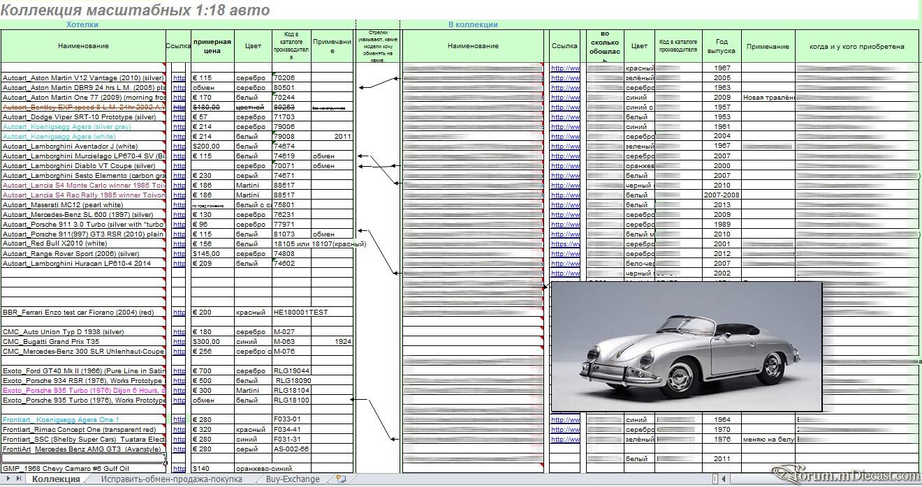Select the 'В коллекции' section heading
The width and height of the screenshot is (922, 487).
[473, 24]
